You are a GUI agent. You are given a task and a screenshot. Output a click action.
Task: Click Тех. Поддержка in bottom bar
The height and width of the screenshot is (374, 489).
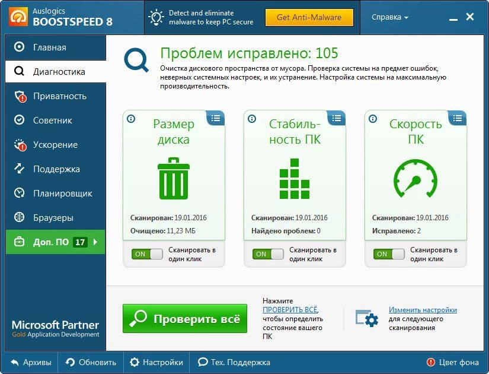[234, 362]
